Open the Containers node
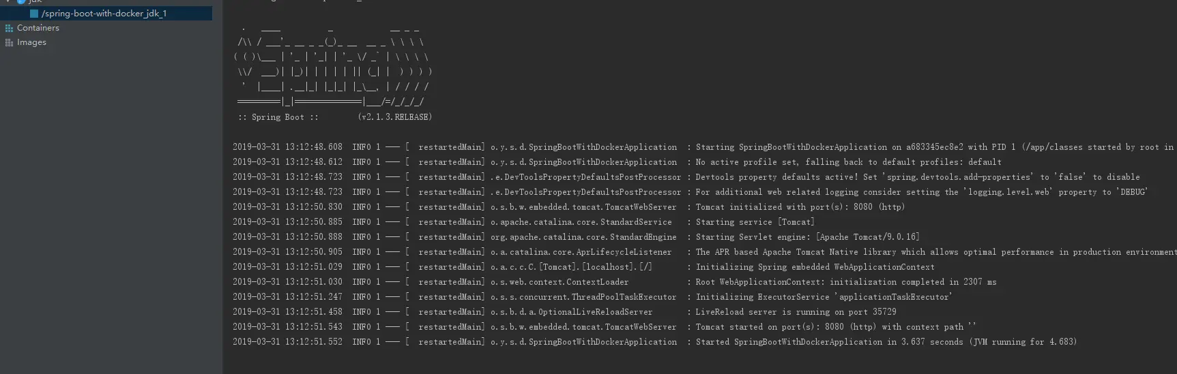1177x374 pixels. (38, 28)
